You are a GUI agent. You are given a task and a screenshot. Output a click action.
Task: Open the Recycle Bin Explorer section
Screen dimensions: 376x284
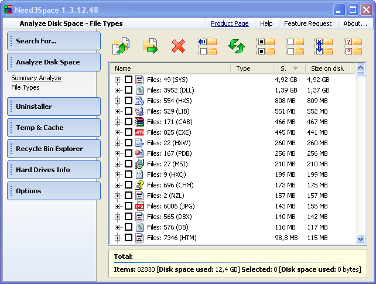tap(54, 149)
